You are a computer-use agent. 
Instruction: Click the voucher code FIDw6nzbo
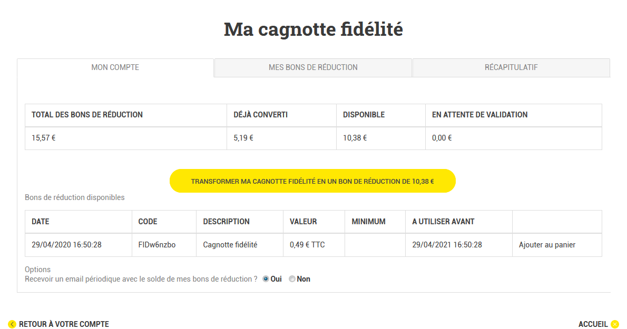click(157, 245)
